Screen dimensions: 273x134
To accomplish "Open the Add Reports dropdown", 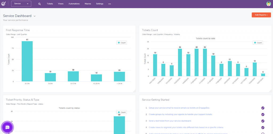I will tap(261, 15).
